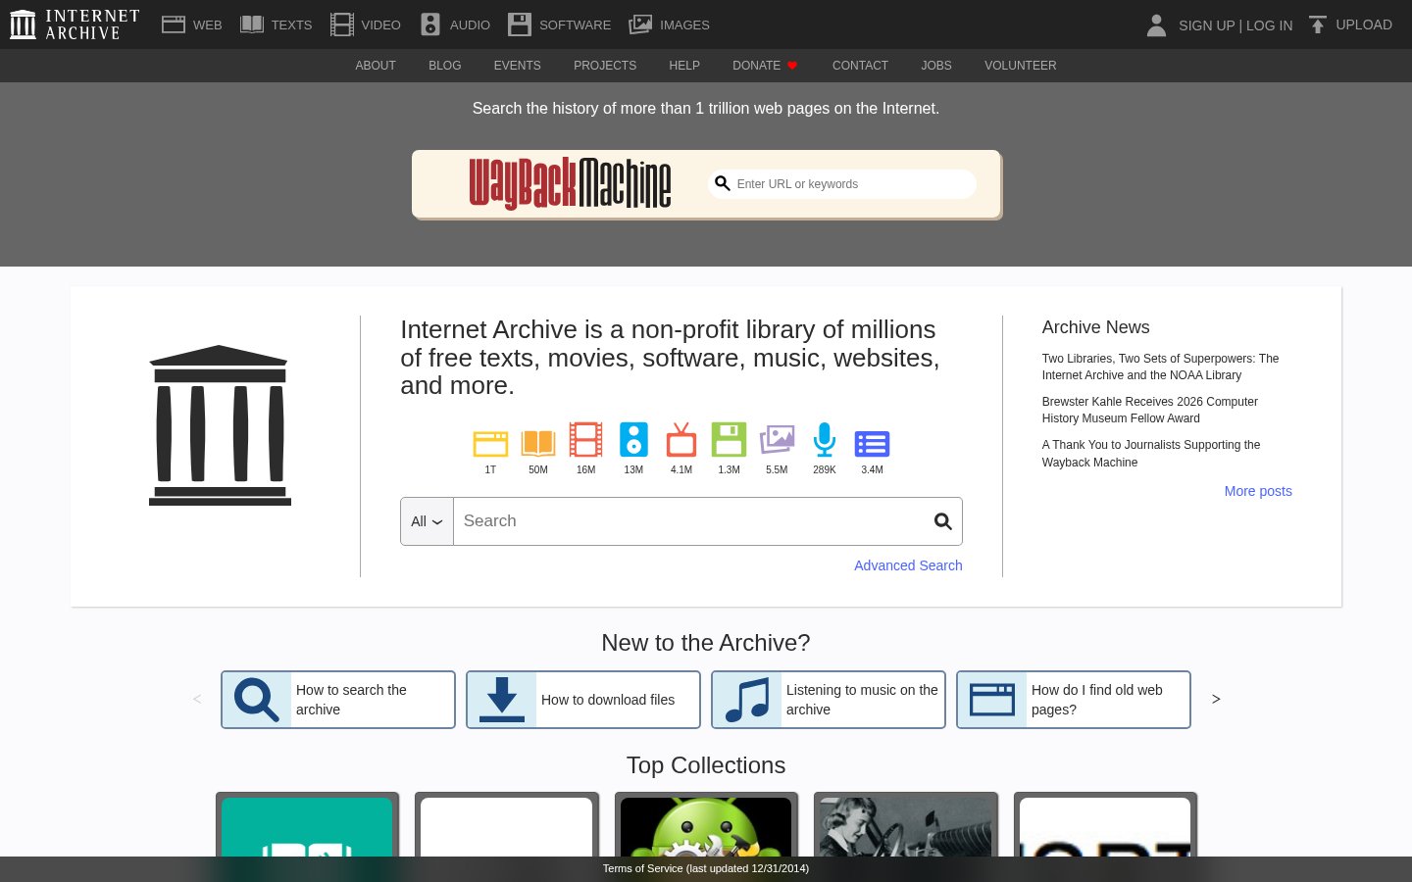Open the All media type dropdown
Image resolution: width=1412 pixels, height=882 pixels.
pos(427,521)
